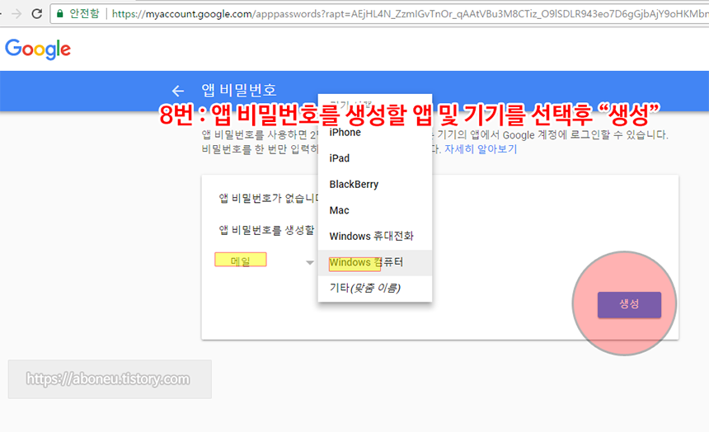Open the 자세히 알아보기 link
Screen dimensions: 709x432
(480, 149)
